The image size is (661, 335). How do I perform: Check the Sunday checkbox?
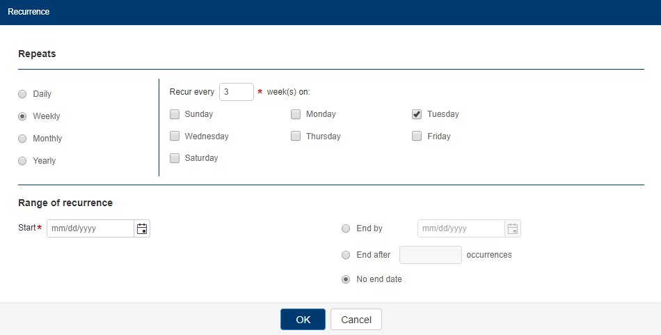(x=175, y=114)
